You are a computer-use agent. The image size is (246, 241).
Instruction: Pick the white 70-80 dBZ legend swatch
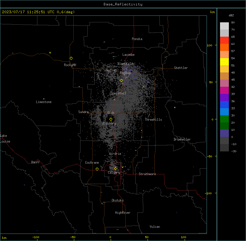pos(224,26)
